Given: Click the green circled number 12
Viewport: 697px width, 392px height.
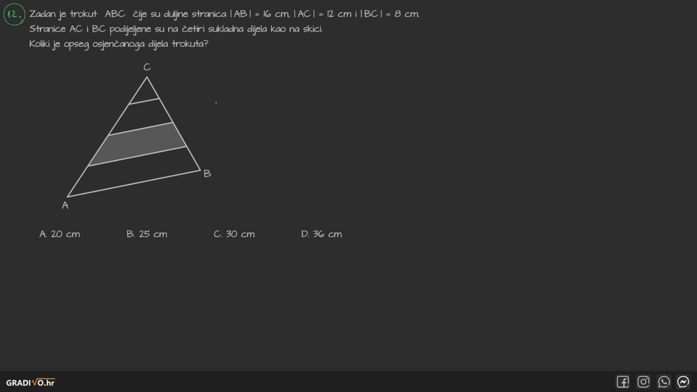Looking at the screenshot, I should click(x=14, y=15).
